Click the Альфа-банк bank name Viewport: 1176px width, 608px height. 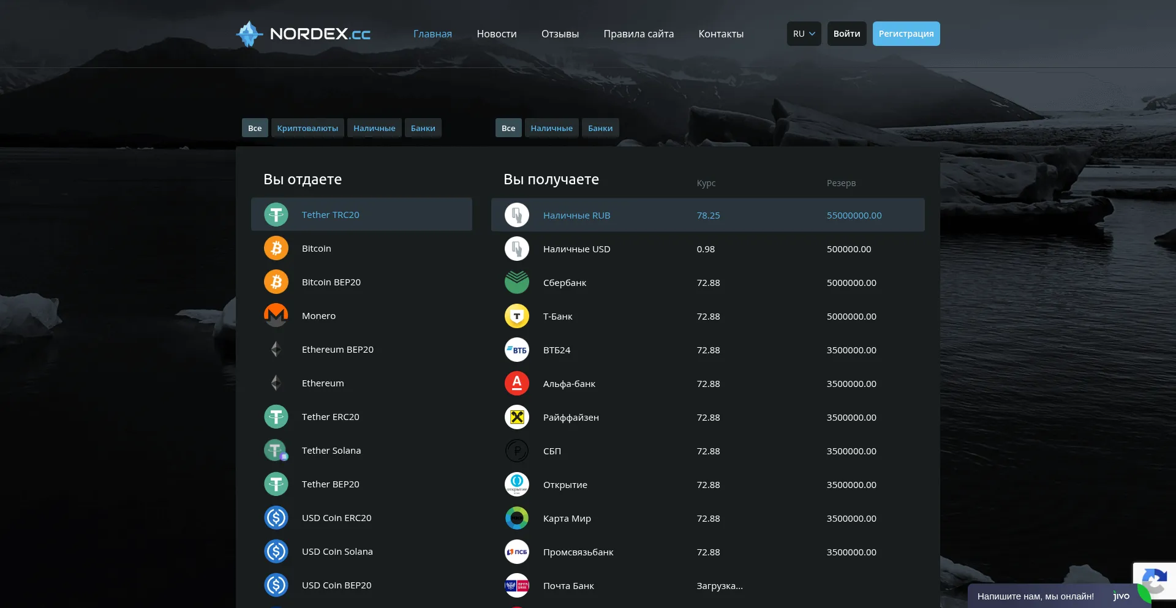pyautogui.click(x=569, y=384)
